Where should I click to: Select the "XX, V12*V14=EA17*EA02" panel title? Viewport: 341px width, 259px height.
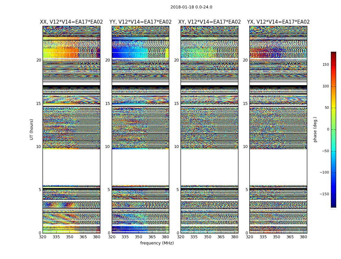point(71,22)
